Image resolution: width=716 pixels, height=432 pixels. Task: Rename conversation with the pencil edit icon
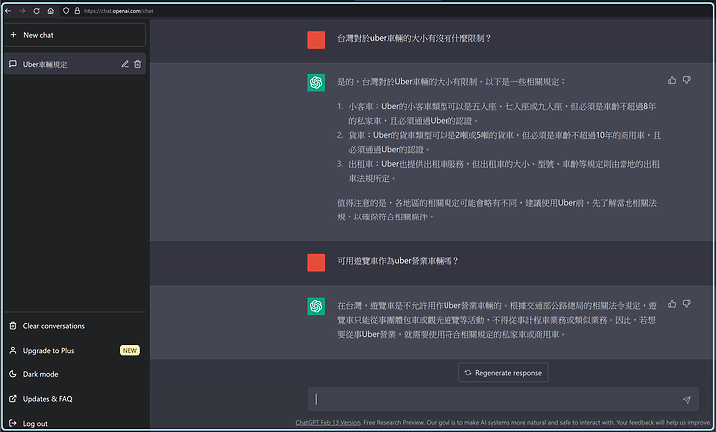[125, 64]
